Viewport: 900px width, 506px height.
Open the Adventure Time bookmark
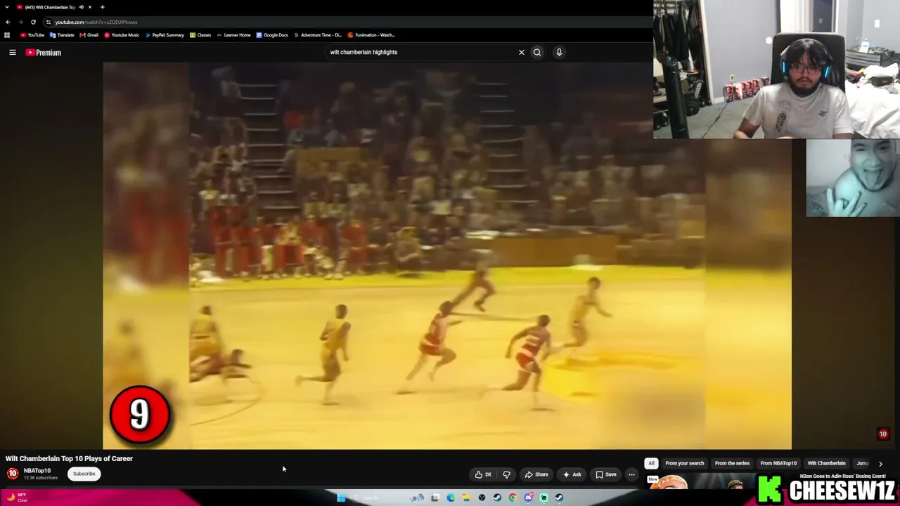(318, 35)
